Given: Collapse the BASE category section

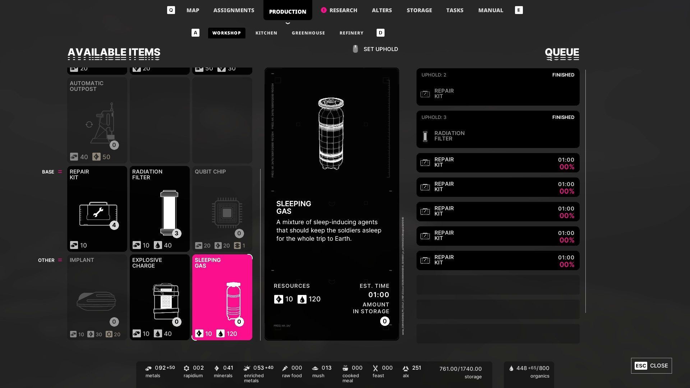Looking at the screenshot, I should click(x=60, y=172).
